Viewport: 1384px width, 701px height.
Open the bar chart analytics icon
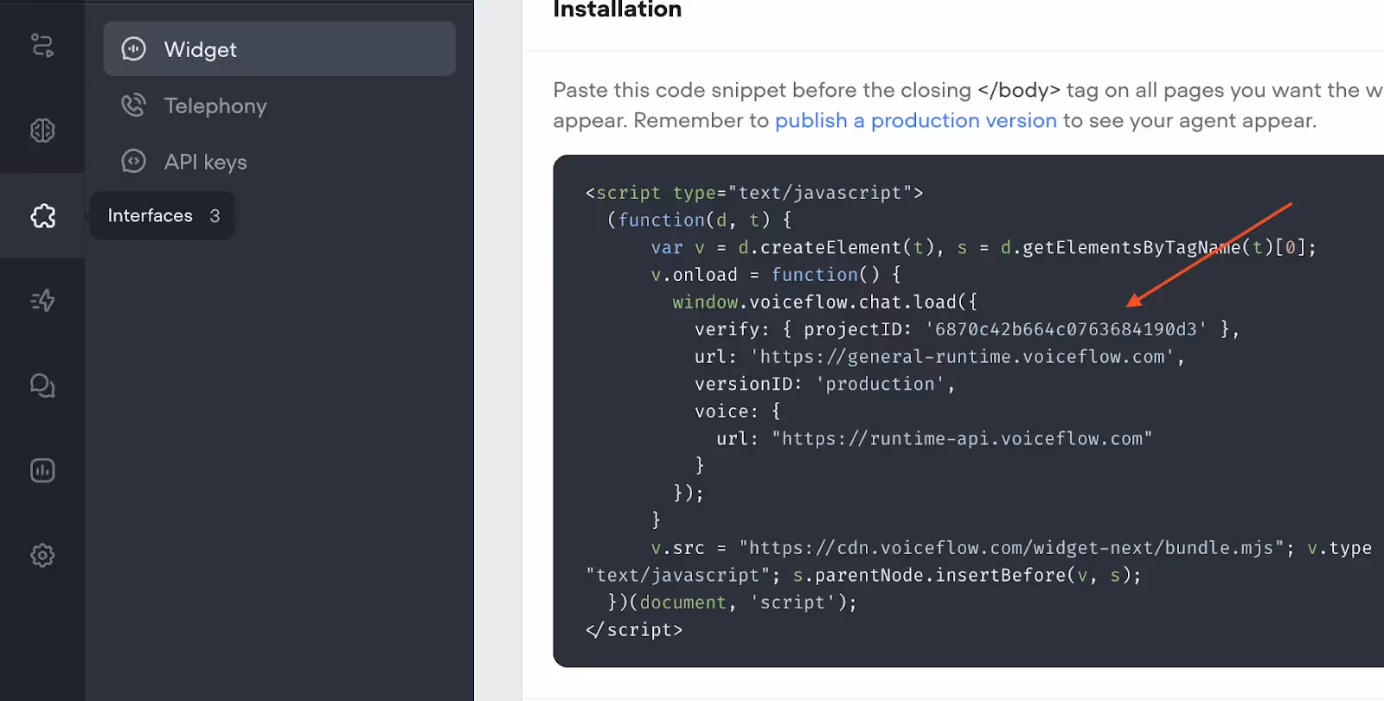tap(42, 470)
